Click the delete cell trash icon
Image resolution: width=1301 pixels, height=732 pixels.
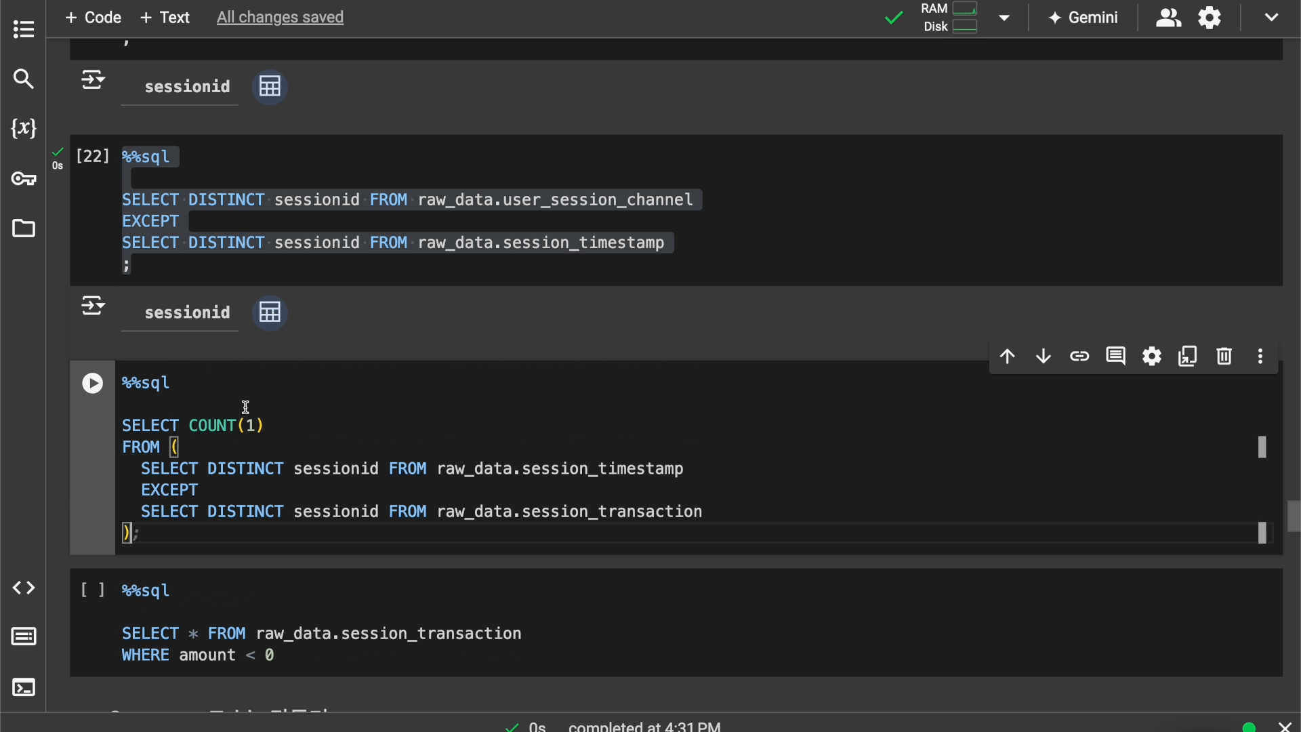pyautogui.click(x=1223, y=357)
